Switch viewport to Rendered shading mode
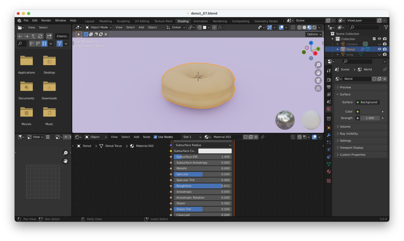The width and height of the screenshot is (404, 241). tap(314, 27)
